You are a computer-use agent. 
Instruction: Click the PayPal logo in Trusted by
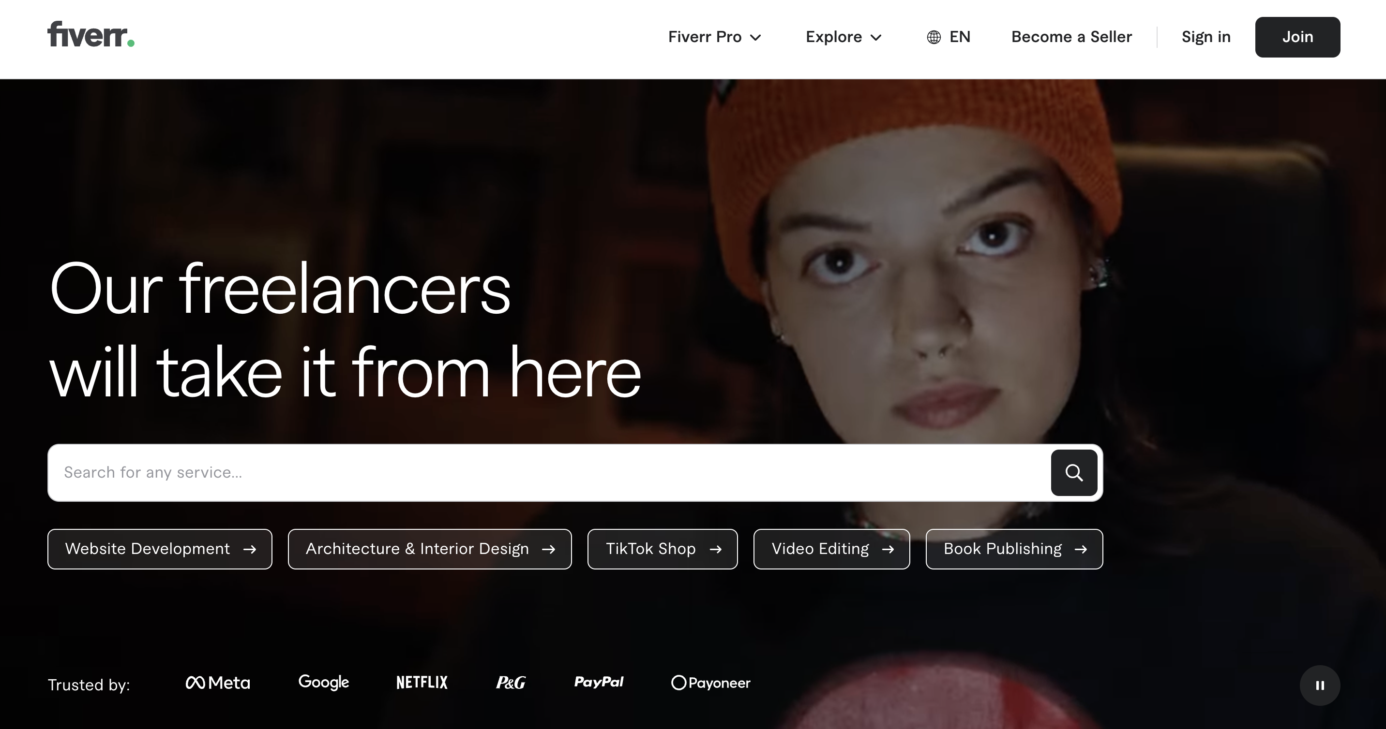tap(599, 682)
